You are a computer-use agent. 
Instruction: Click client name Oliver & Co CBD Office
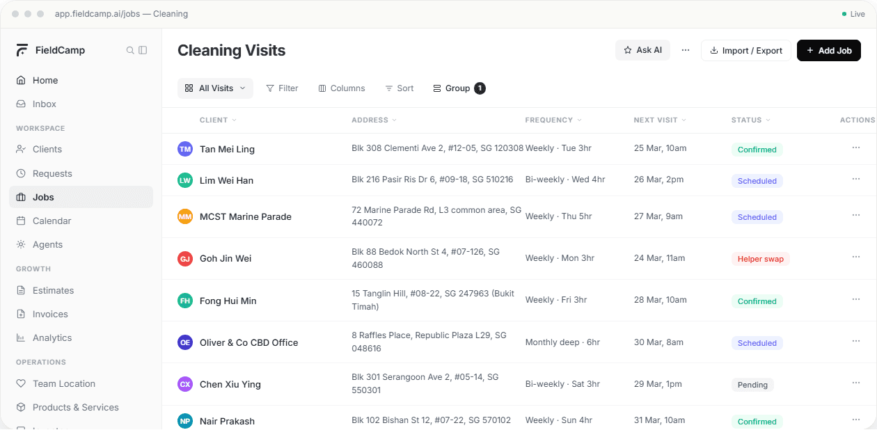[x=248, y=342]
